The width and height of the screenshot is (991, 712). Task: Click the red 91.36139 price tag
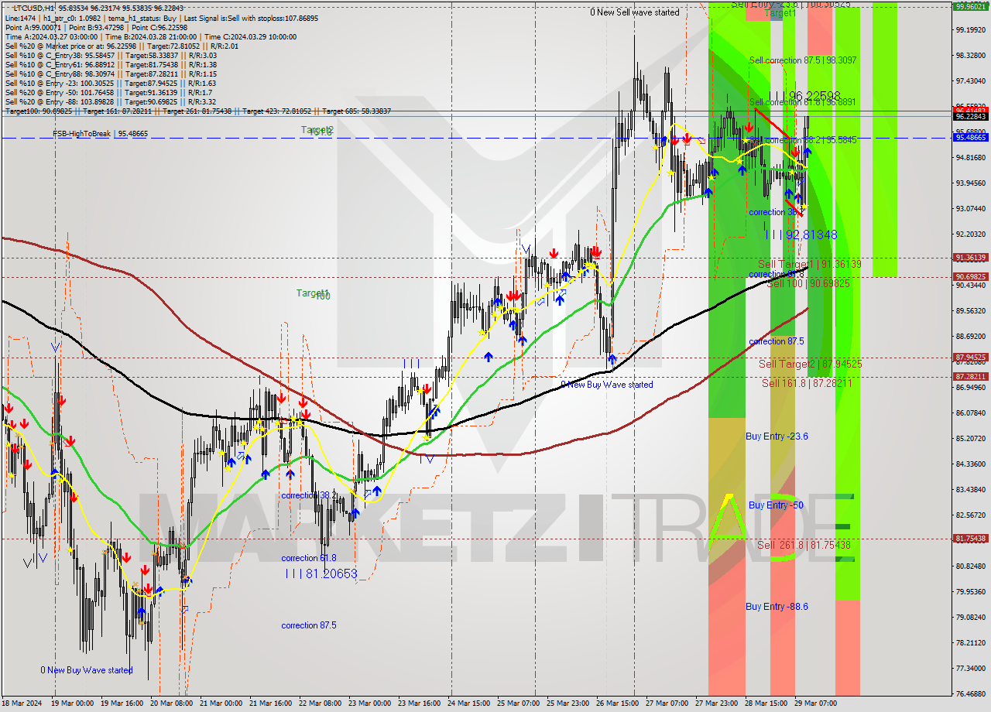[x=971, y=258]
